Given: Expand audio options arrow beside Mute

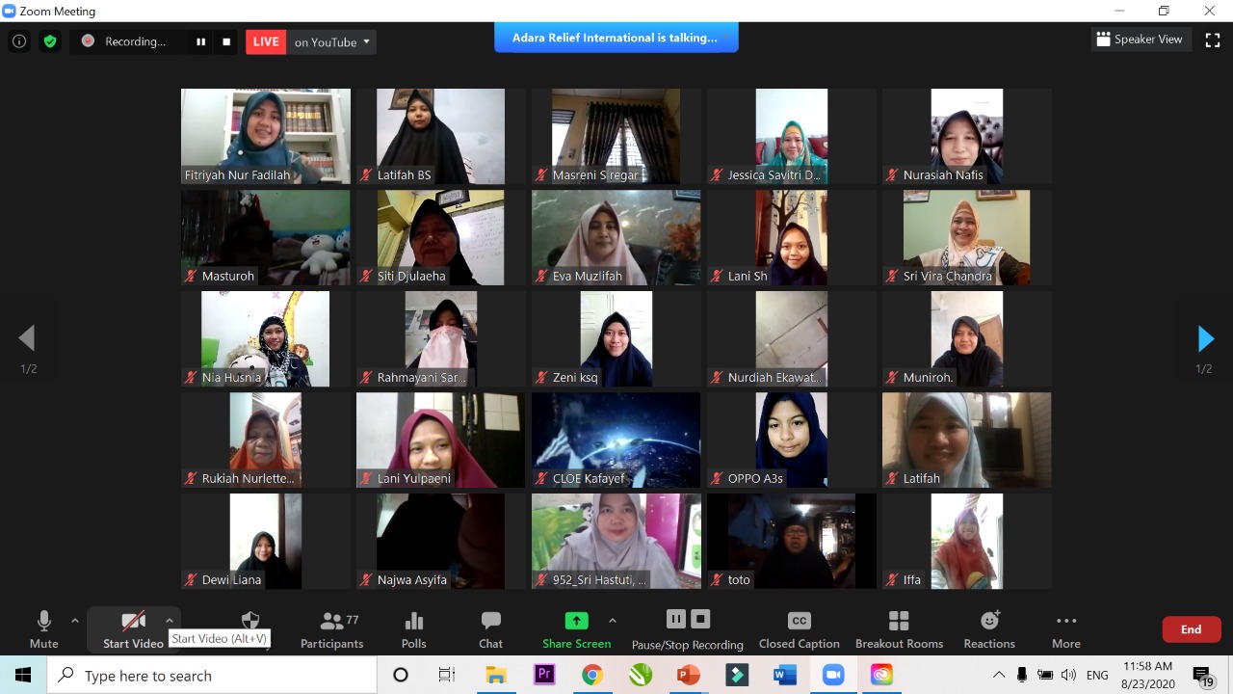Looking at the screenshot, I should (75, 621).
